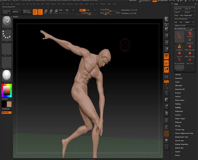Image resolution: width=198 pixels, height=160 pixels.
Task: Click the Xpose icon in right shelf
Action: click(x=166, y=147)
